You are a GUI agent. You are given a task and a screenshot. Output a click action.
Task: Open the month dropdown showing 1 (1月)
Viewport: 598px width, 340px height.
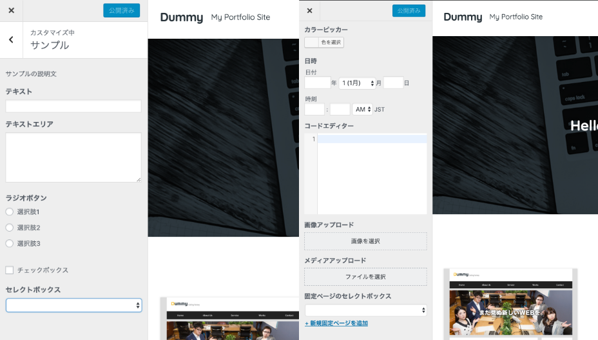point(357,83)
